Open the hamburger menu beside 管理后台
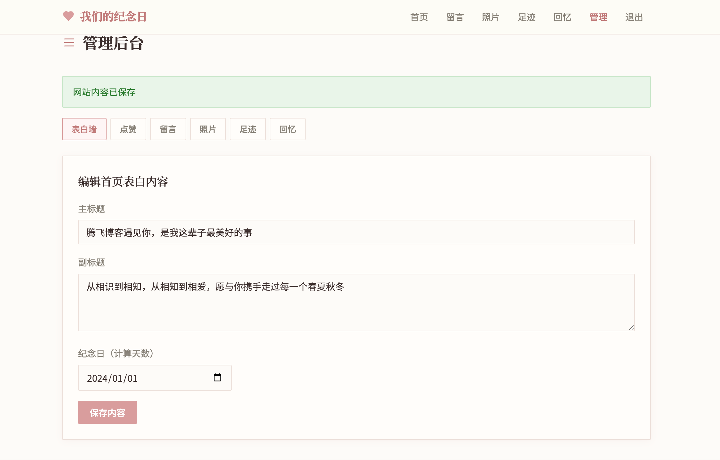The width and height of the screenshot is (720, 460). coord(69,42)
